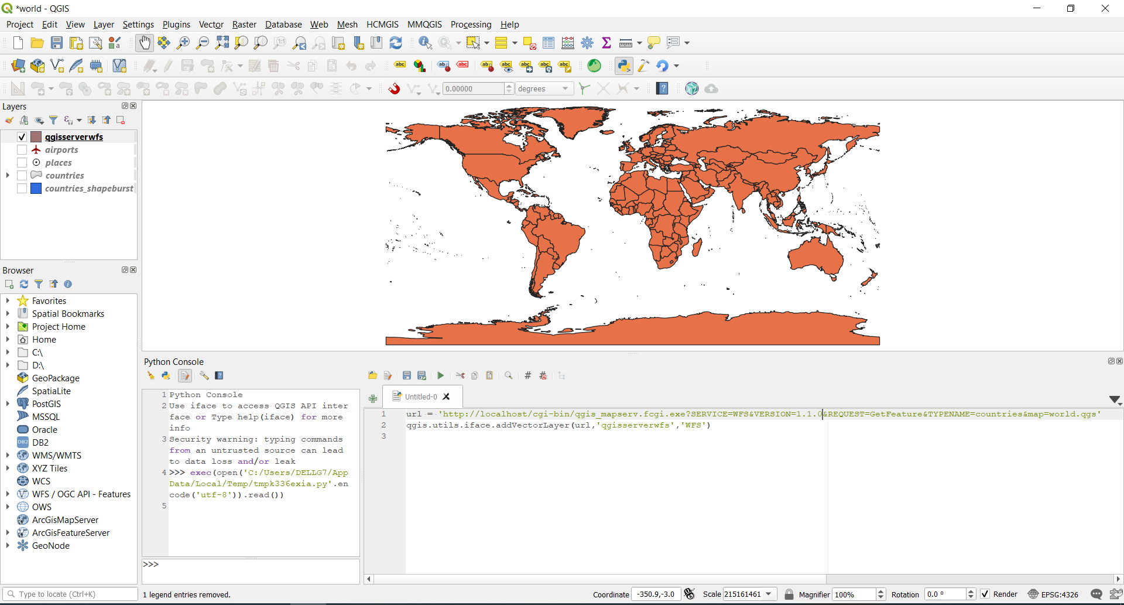Click the Type to locate search field
This screenshot has width=1124, height=605.
[x=70, y=594]
